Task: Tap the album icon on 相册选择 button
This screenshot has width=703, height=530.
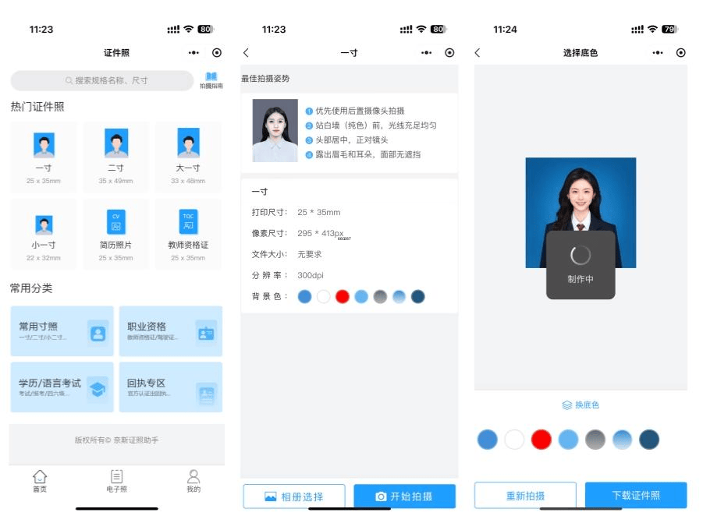Action: pyautogui.click(x=269, y=496)
